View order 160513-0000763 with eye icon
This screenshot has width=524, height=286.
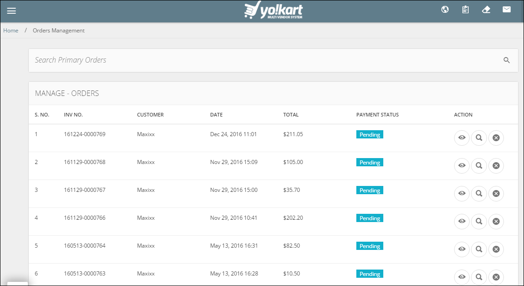(462, 277)
